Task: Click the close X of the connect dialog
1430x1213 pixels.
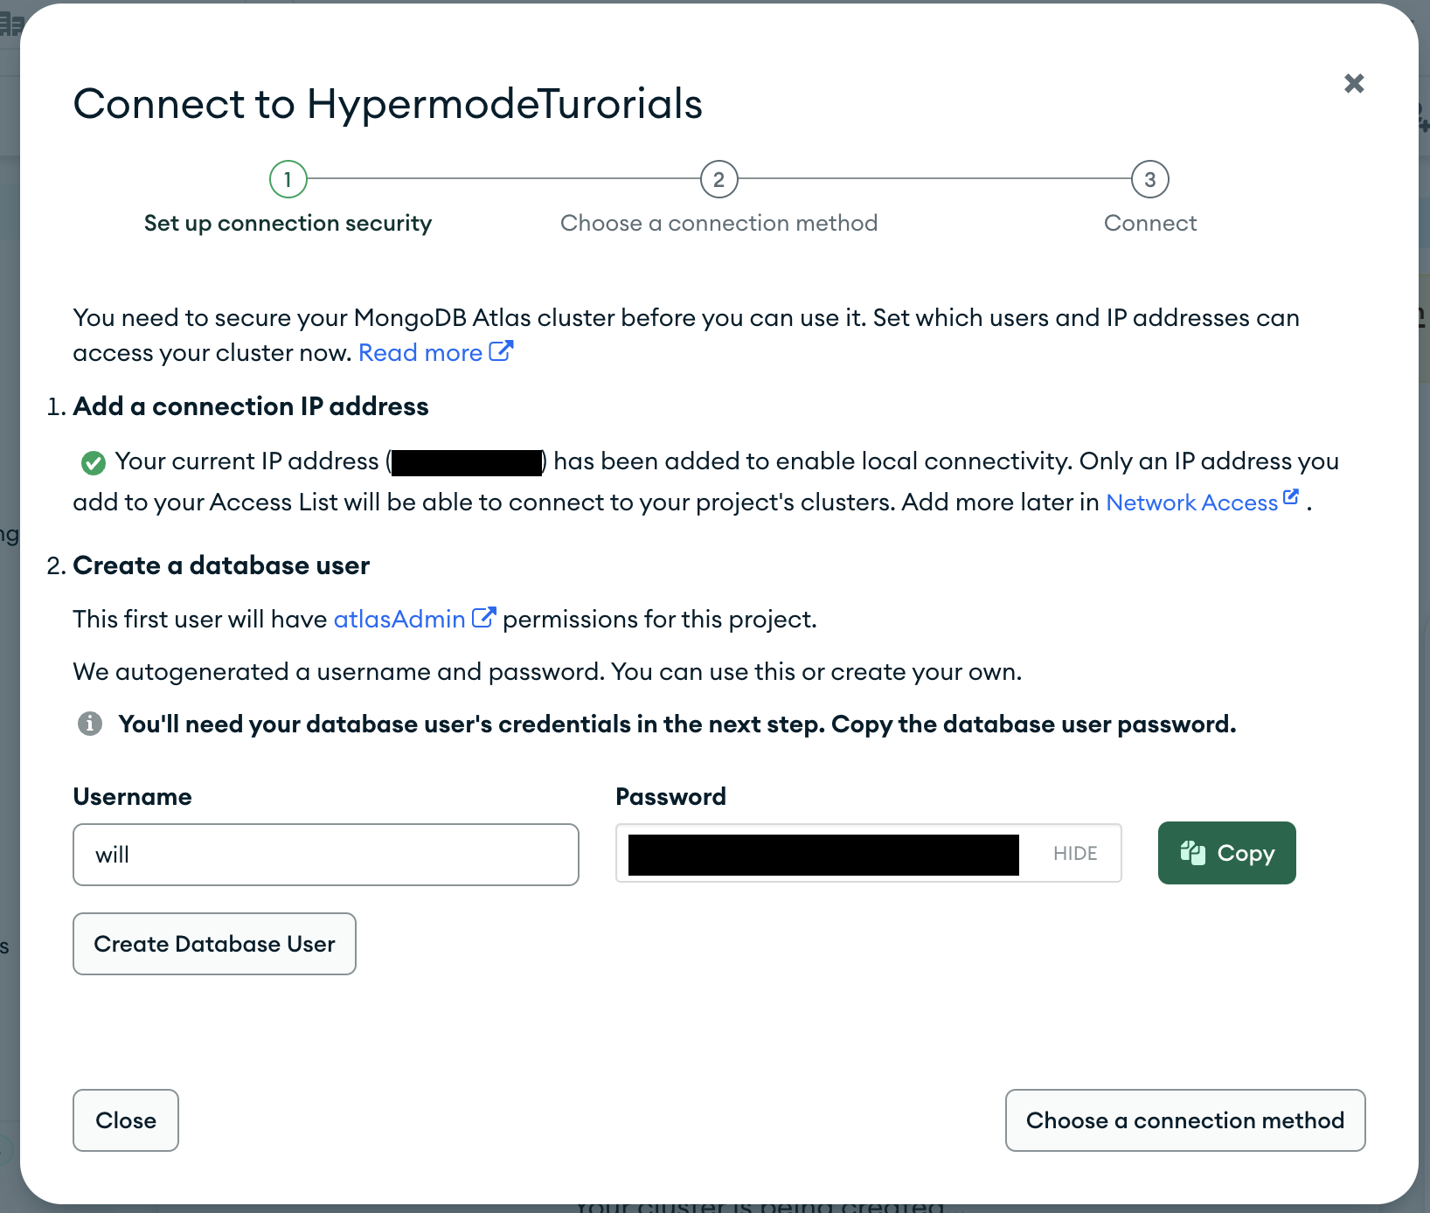Action: (1354, 83)
